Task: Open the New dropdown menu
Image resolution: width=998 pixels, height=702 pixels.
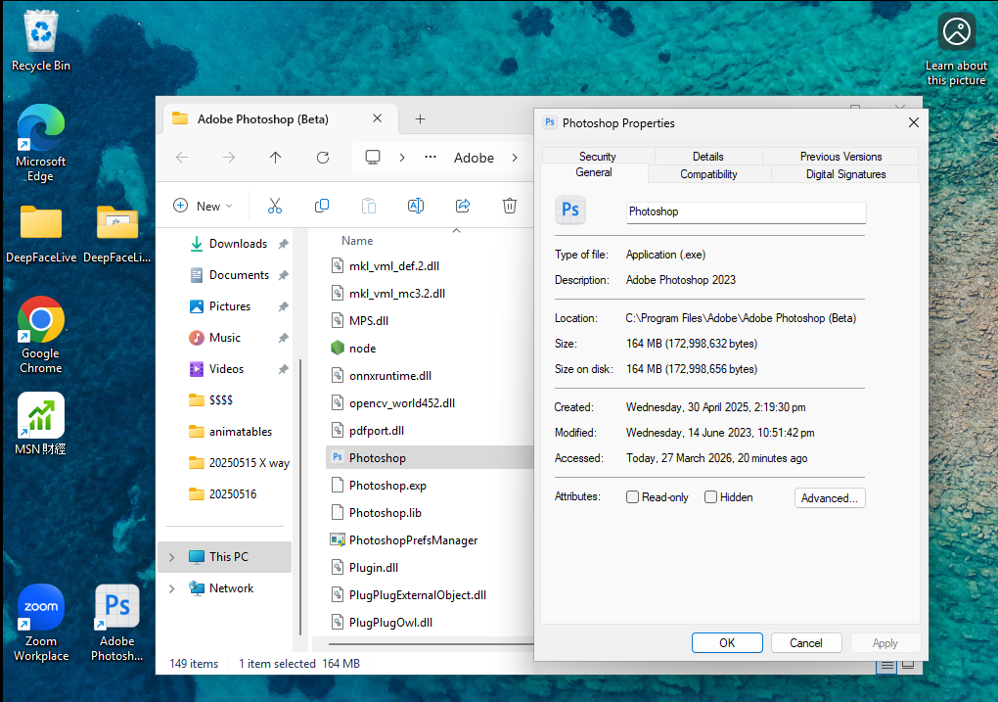Action: [203, 206]
